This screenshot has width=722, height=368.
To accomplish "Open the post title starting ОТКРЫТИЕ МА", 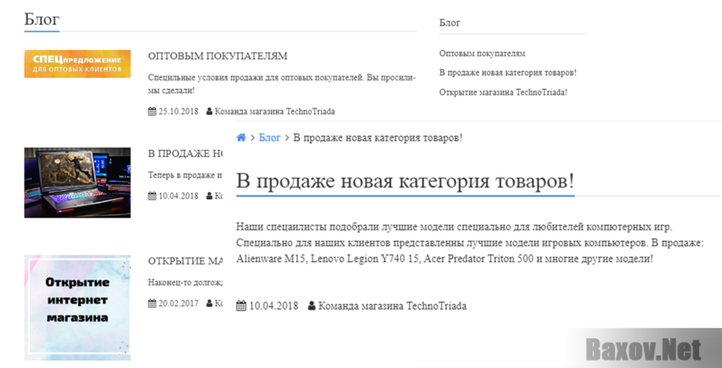I will 185,261.
